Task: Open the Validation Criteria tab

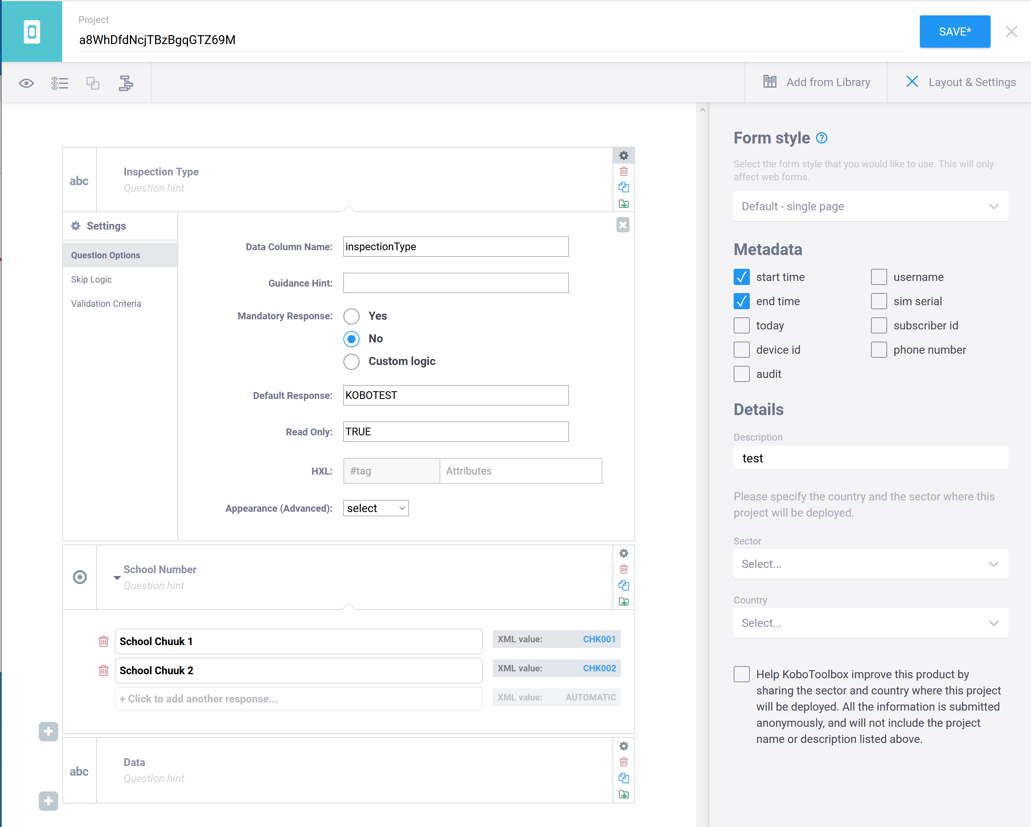Action: (x=106, y=304)
